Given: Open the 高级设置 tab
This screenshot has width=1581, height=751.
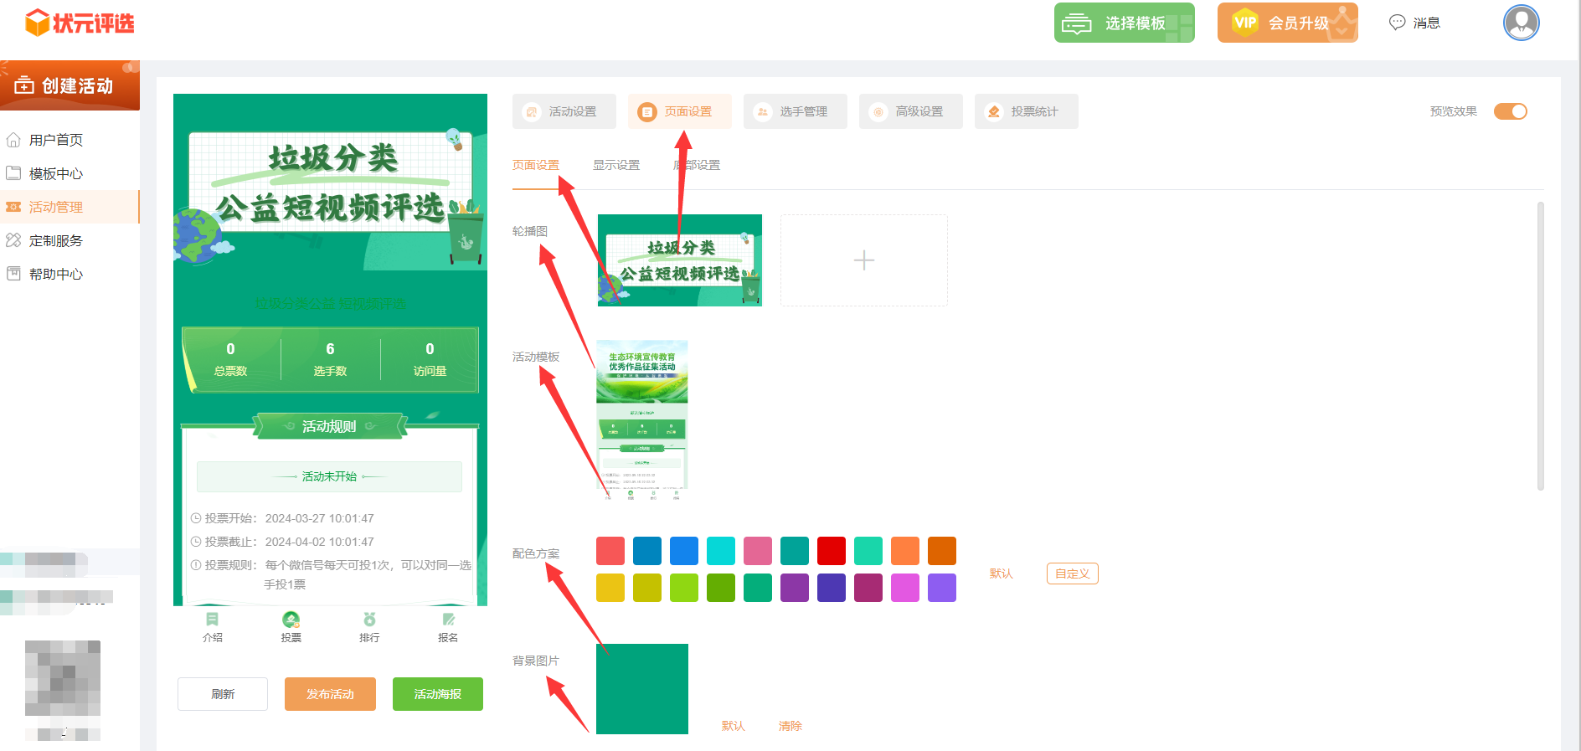Looking at the screenshot, I should point(910,111).
